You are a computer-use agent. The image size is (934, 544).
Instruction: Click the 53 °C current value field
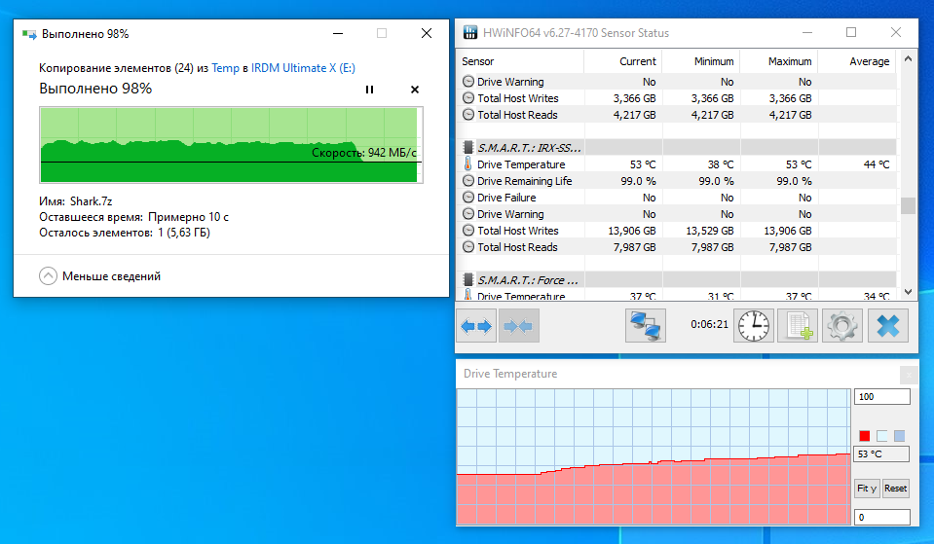(x=882, y=453)
